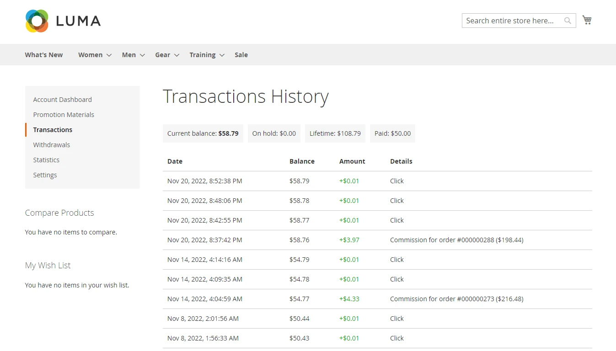Expand the Men menu chevron

(142, 55)
